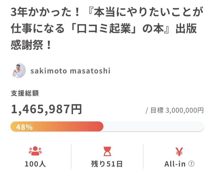The width and height of the screenshot is (214, 179).
Task: Click the red yen symbol icon
Action: click(179, 152)
